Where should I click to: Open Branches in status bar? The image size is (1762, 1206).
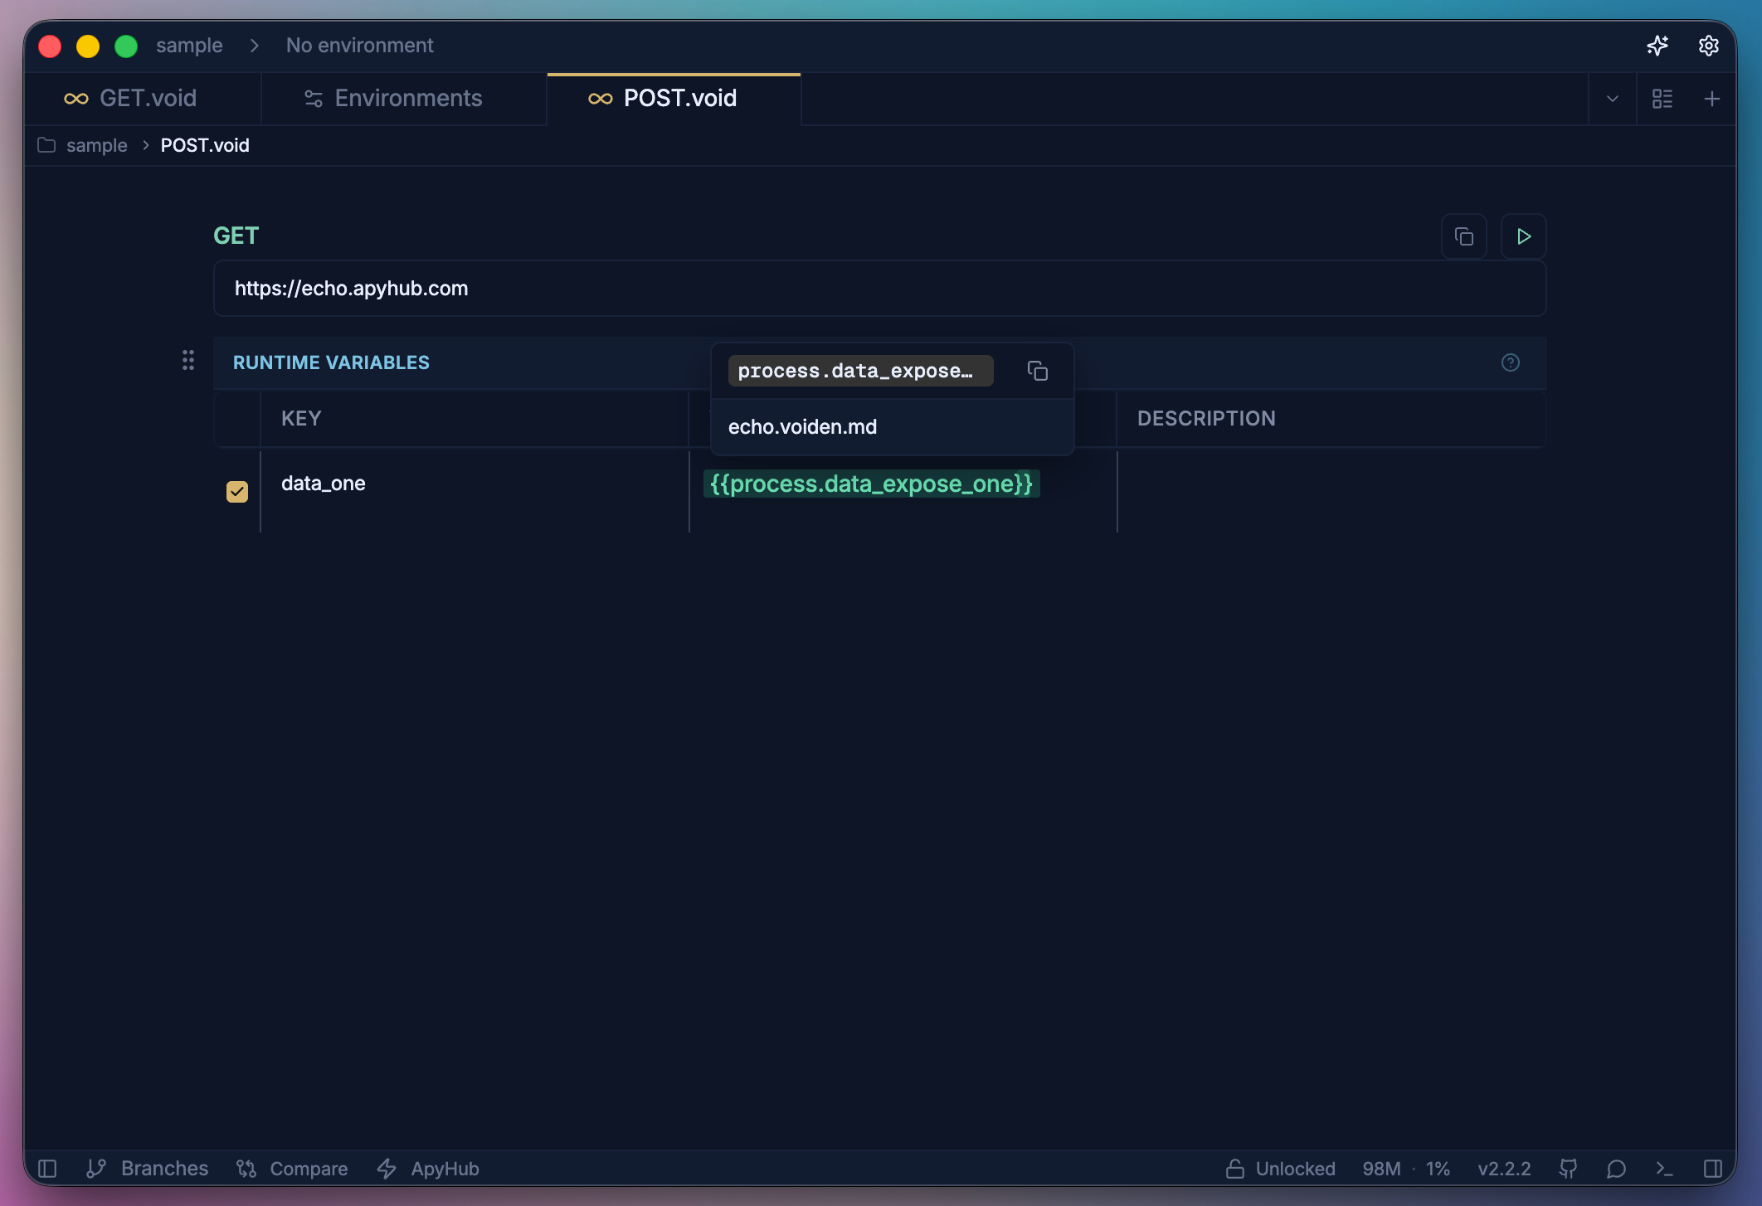(x=148, y=1169)
